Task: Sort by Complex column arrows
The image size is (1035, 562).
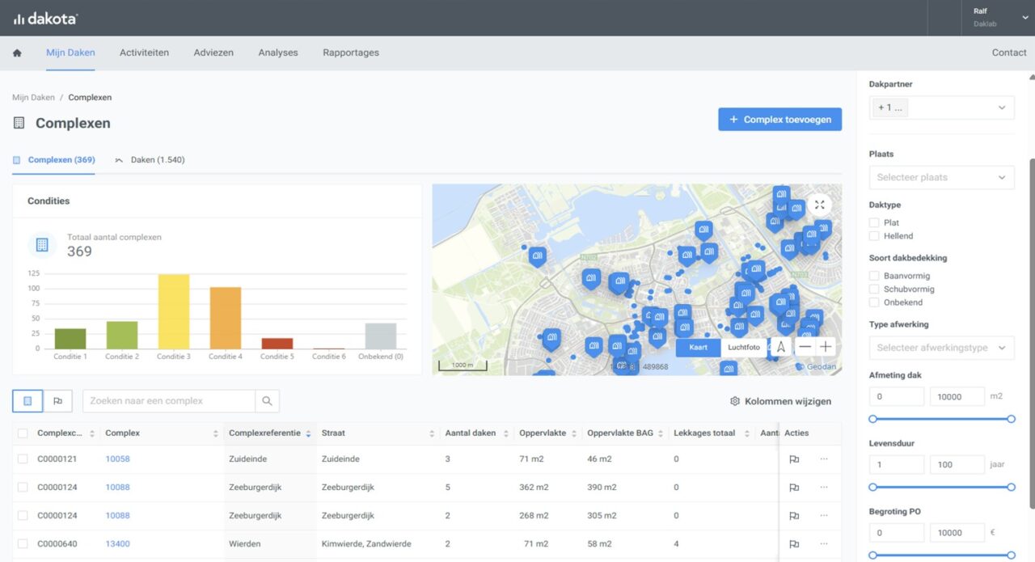Action: [215, 433]
